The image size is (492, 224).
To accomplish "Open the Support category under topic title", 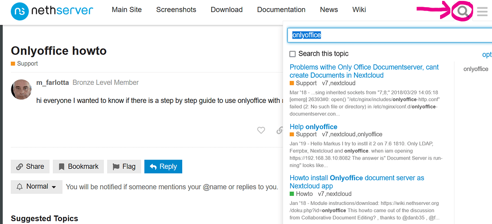I will click(x=24, y=64).
